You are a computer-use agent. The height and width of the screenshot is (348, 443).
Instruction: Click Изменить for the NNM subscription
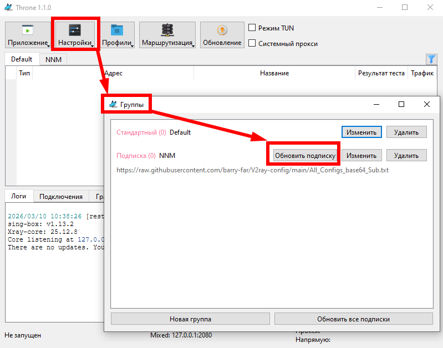(361, 155)
